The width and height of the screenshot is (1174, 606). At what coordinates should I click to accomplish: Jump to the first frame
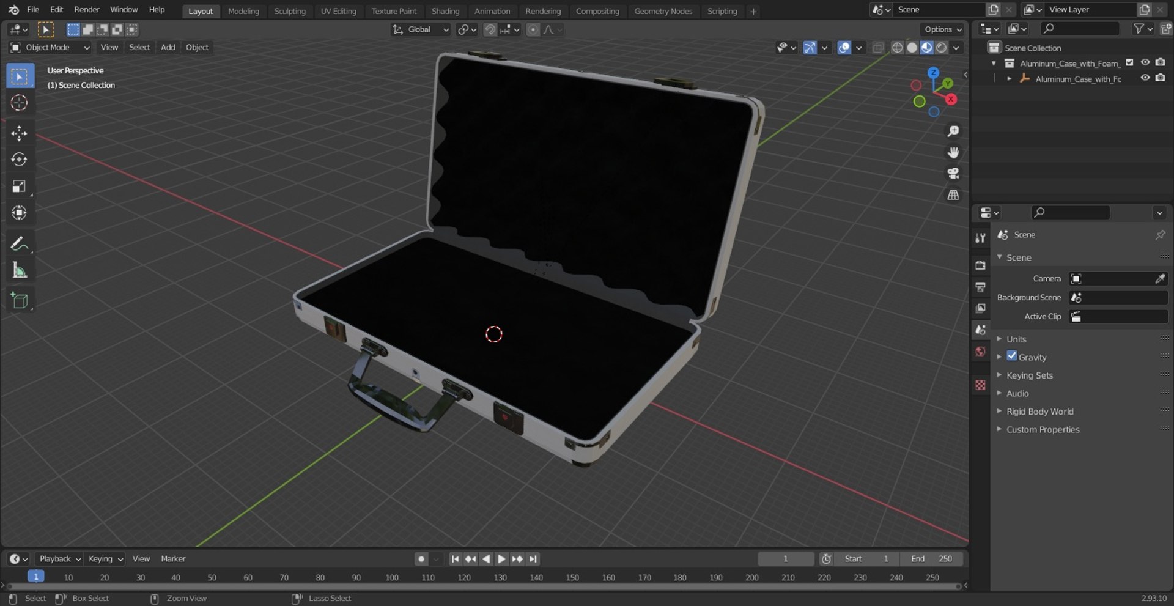pos(455,559)
